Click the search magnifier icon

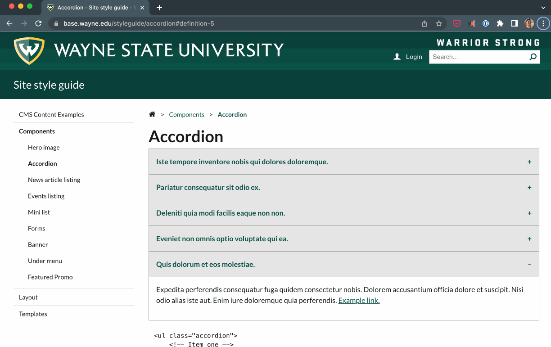[x=533, y=57]
